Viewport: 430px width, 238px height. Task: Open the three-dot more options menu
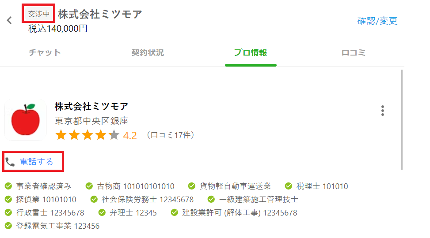(x=383, y=111)
